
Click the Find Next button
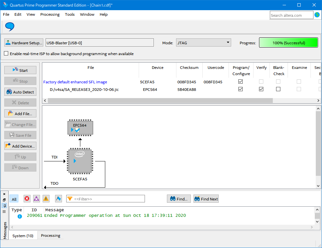206,199
